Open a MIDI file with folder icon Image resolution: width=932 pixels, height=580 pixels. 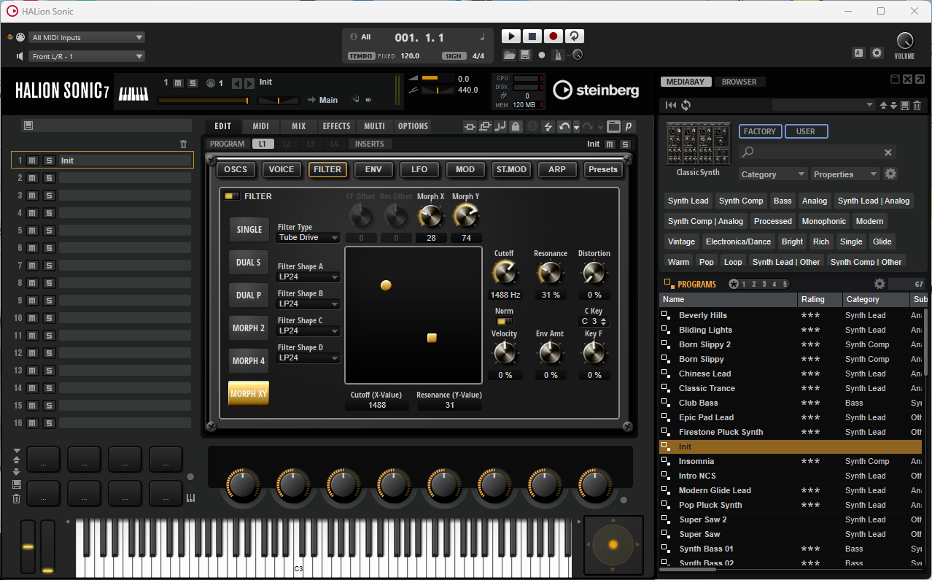[509, 55]
